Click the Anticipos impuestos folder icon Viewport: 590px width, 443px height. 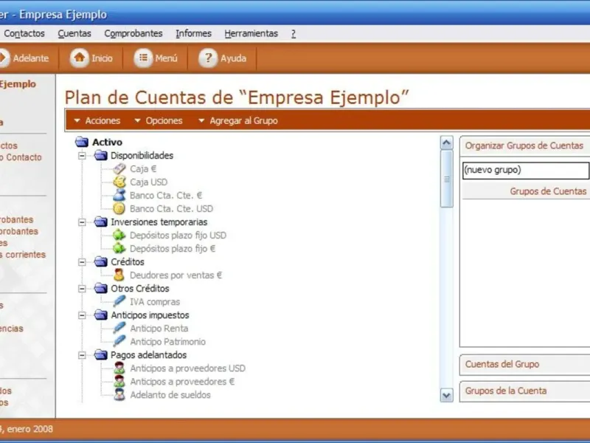(100, 315)
